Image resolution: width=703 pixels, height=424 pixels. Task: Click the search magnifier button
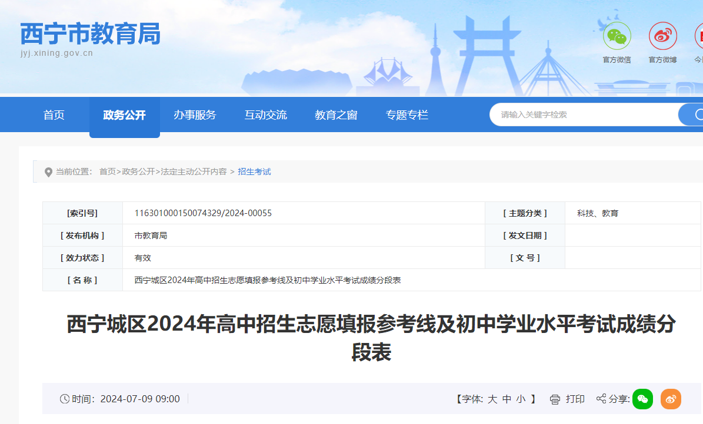[x=694, y=115]
